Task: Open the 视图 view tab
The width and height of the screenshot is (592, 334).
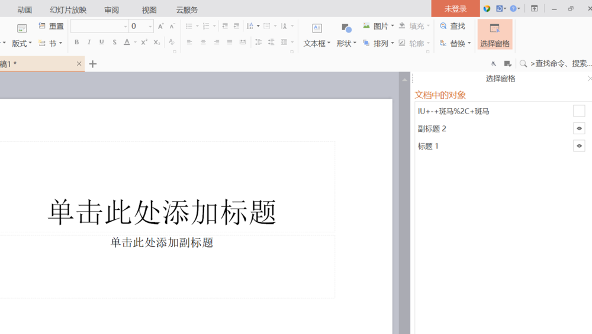Action: [149, 10]
